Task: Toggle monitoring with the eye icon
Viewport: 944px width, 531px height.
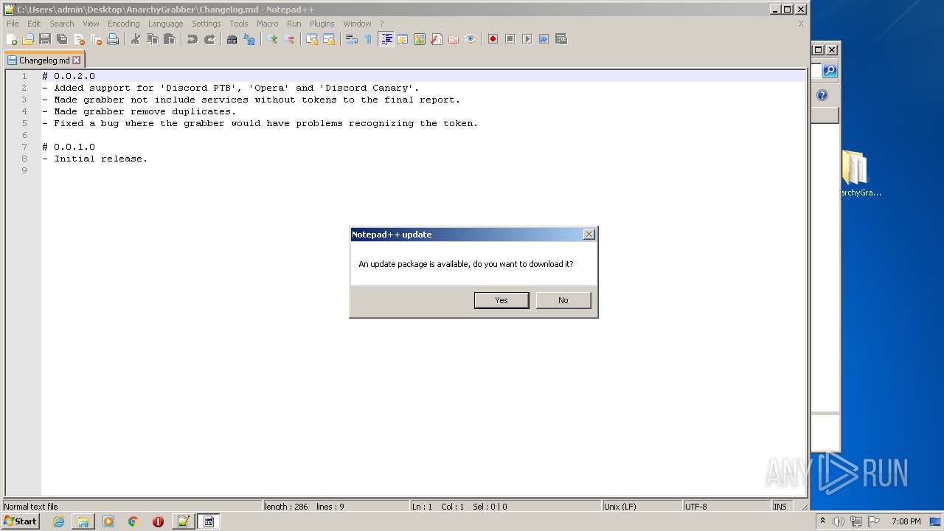Action: [x=471, y=39]
